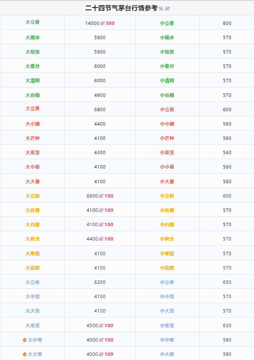The width and height of the screenshot is (254, 360).
Task: Click the rising icon in 大冬至 row
Action: point(101,326)
